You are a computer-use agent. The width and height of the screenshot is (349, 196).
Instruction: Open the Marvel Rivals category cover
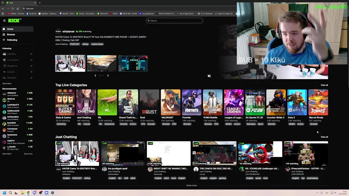318,102
